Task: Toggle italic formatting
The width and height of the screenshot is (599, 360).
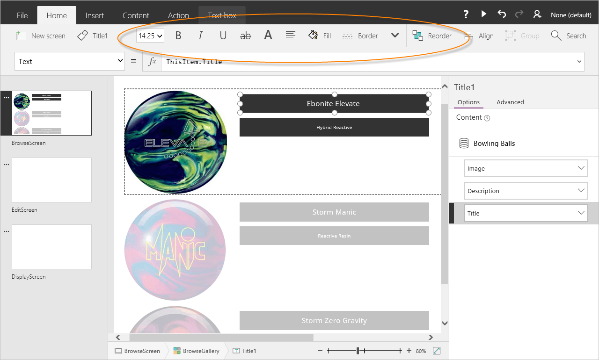Action: 200,35
